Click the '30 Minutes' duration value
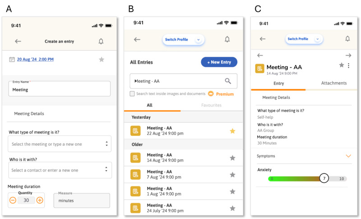361x219 pixels. pos(267,143)
